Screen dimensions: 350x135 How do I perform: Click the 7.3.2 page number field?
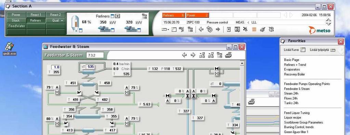click(95, 55)
